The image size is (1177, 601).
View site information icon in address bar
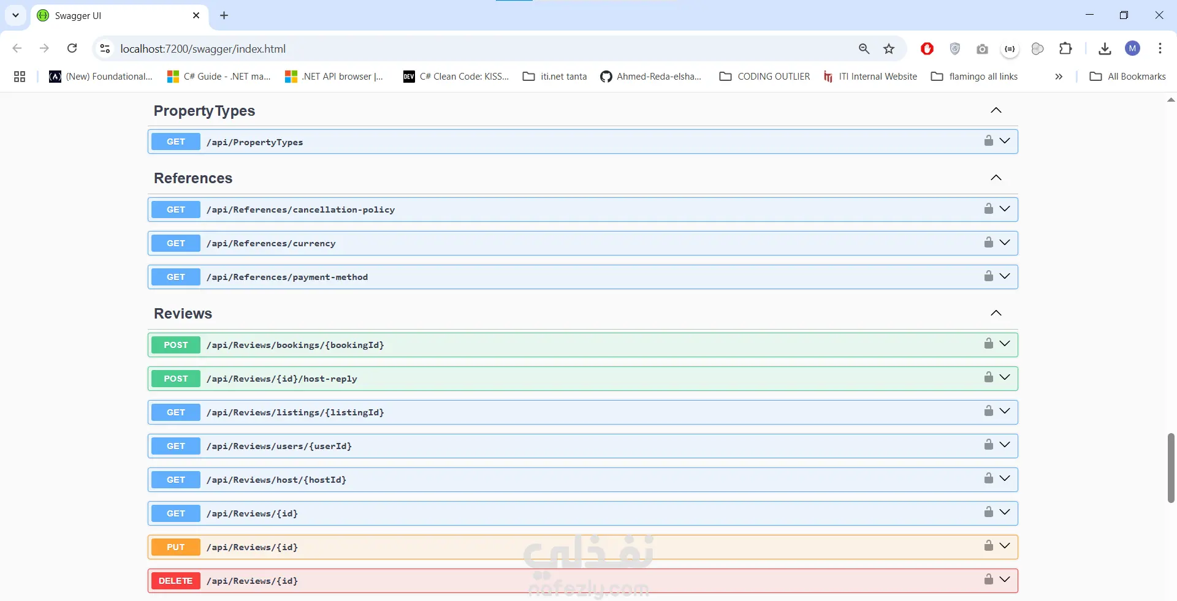pyautogui.click(x=105, y=48)
